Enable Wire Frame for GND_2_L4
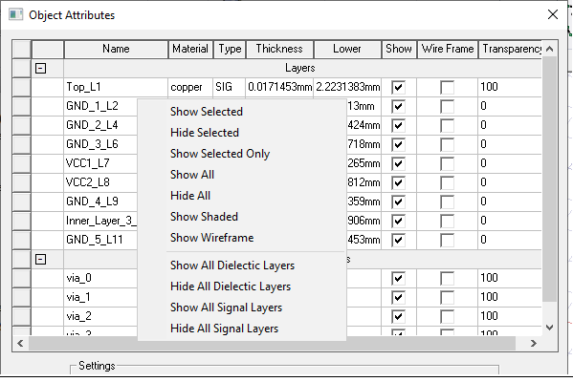The height and width of the screenshot is (382, 573). [448, 125]
